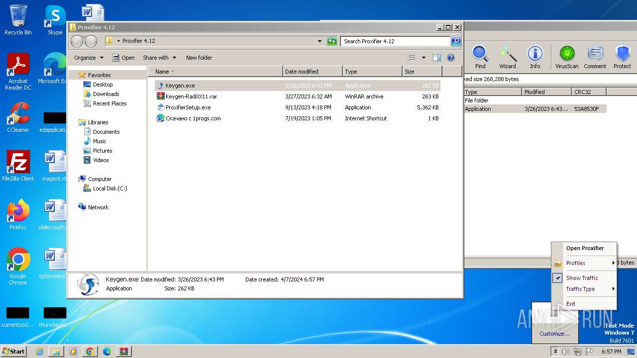Open Downloads in Favorites
The width and height of the screenshot is (637, 358).
point(106,94)
